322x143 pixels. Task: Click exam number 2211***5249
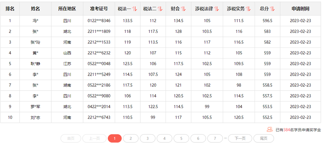pos(99,75)
